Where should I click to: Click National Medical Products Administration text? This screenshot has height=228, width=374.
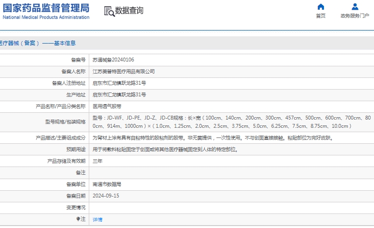tap(46, 17)
